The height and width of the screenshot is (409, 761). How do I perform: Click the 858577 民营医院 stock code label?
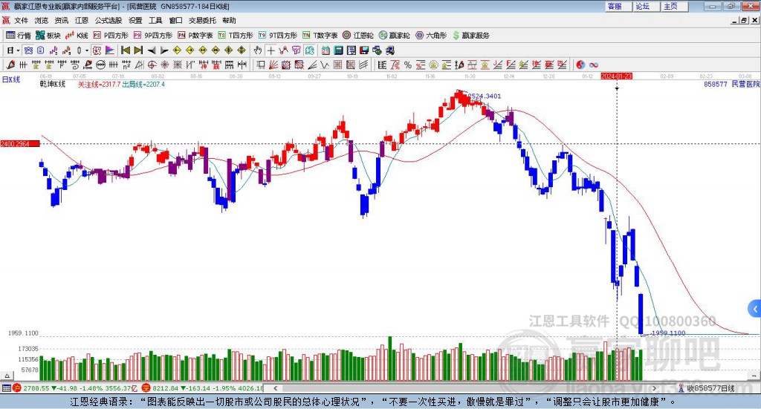click(x=732, y=85)
